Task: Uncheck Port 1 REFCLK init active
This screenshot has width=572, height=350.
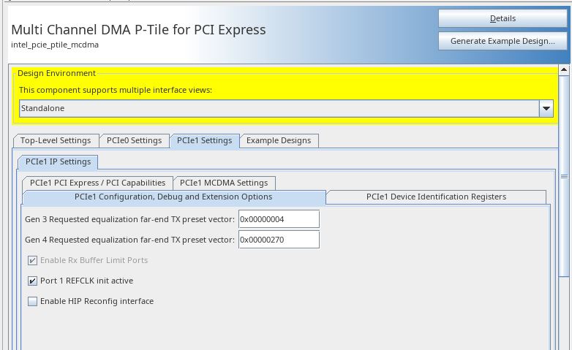Action: pos(33,281)
